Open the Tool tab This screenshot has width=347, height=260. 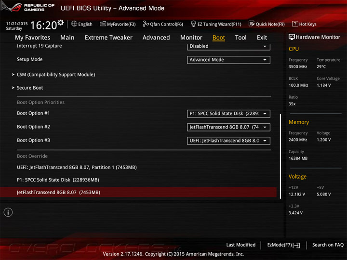(241, 38)
